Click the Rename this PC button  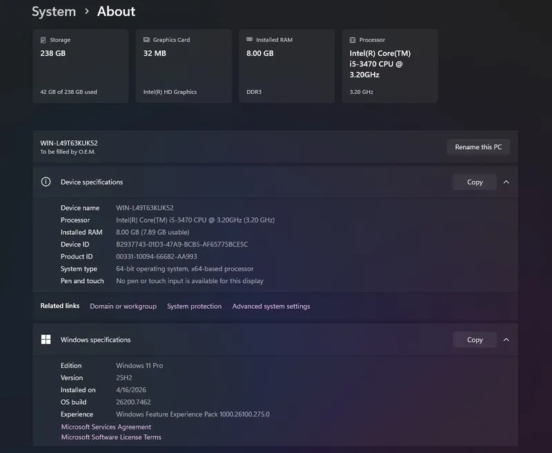tap(478, 147)
